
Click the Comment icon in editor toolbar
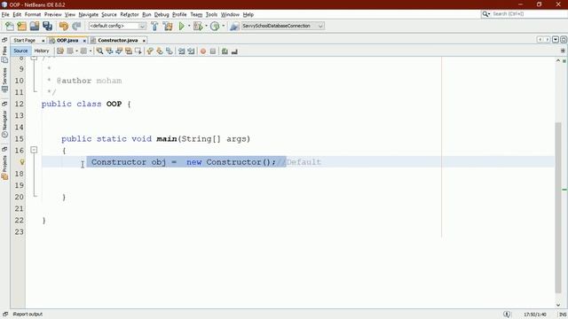point(225,51)
